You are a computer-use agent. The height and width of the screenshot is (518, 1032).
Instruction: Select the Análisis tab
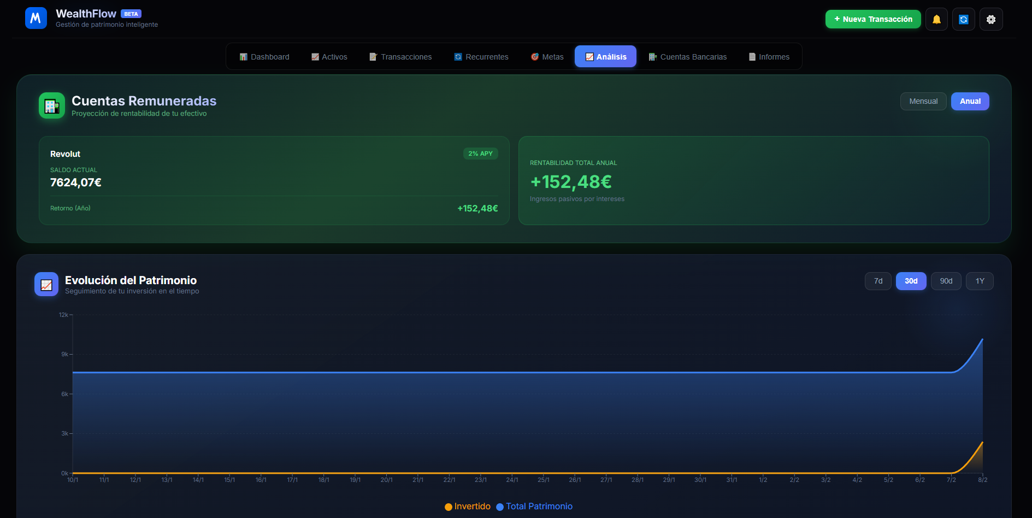[605, 57]
